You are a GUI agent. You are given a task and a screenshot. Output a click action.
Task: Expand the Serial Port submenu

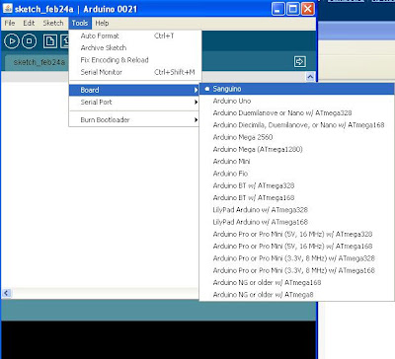(134, 103)
